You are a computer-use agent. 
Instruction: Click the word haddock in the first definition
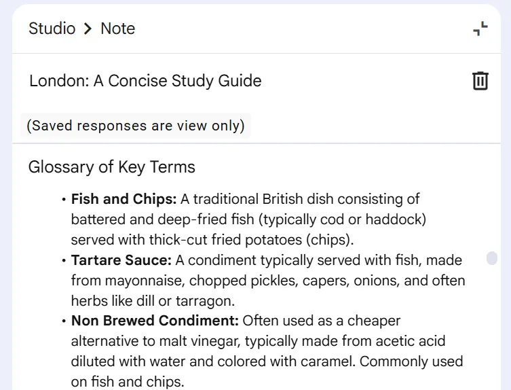[x=398, y=219]
